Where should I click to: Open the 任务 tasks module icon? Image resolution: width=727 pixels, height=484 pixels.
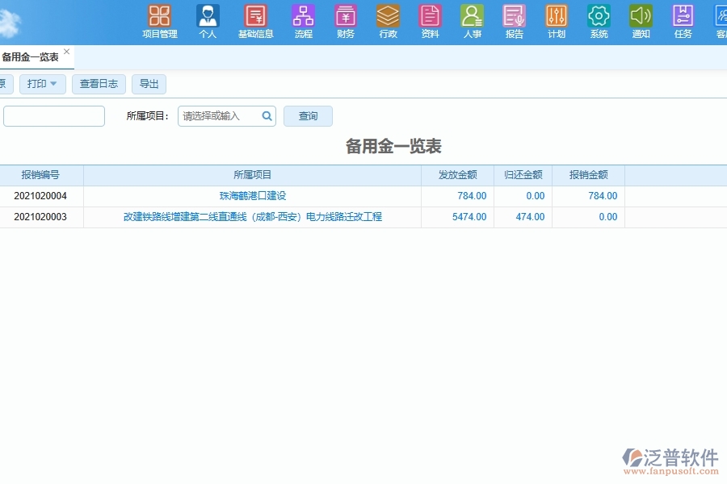(x=682, y=22)
